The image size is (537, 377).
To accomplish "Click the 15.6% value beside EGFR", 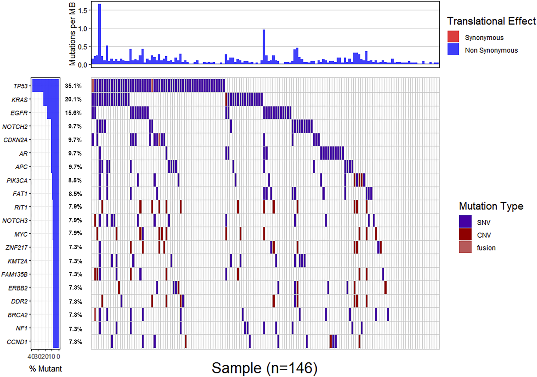I will [x=73, y=113].
